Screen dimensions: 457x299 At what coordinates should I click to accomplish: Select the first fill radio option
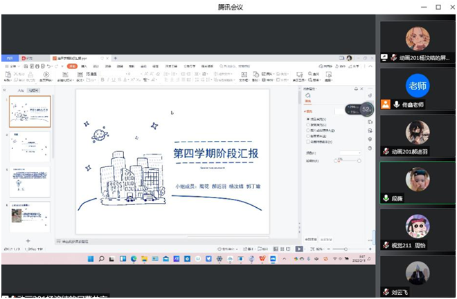coord(307,119)
